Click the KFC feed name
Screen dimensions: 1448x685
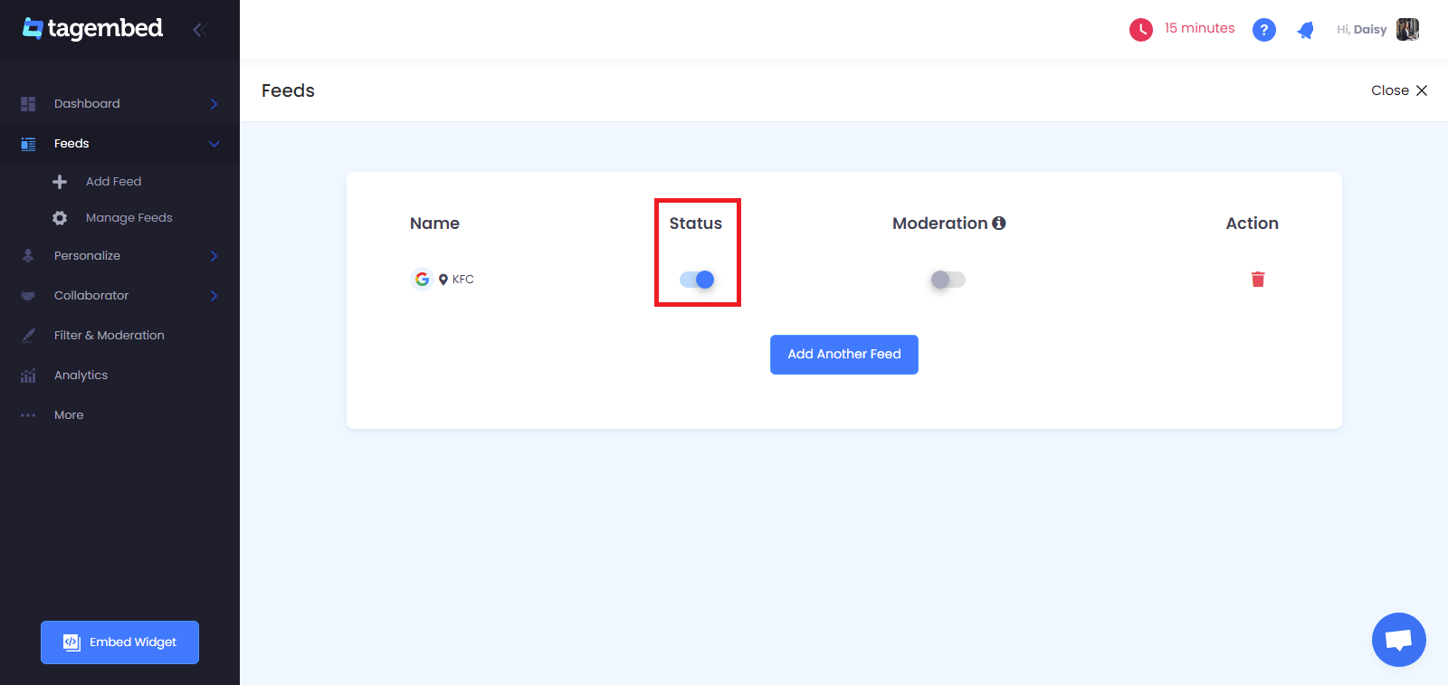[463, 280]
